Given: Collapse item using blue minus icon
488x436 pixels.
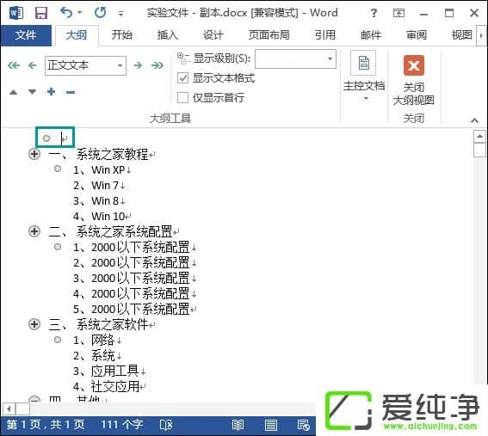Looking at the screenshot, I should 71,92.
